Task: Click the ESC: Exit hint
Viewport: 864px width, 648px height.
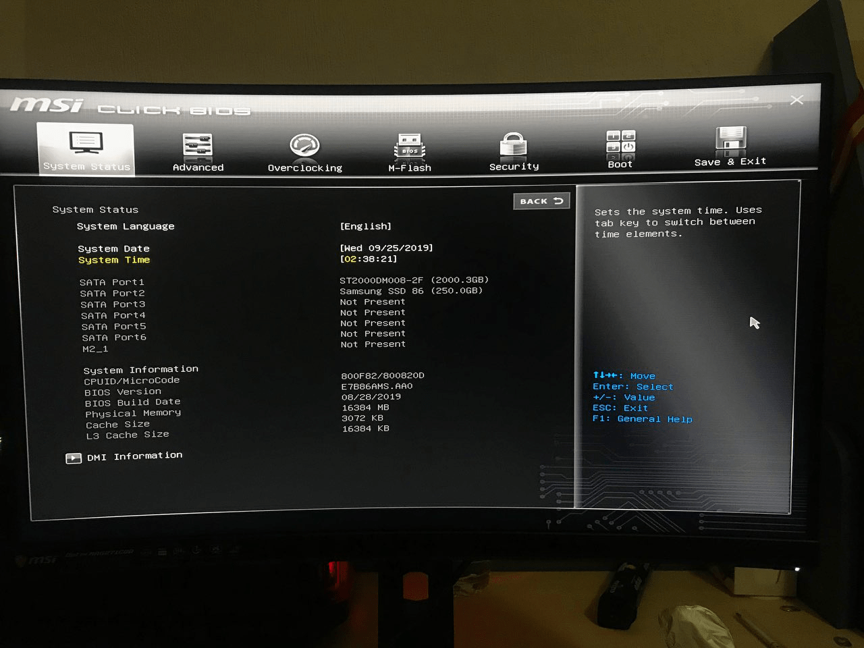Action: [620, 408]
